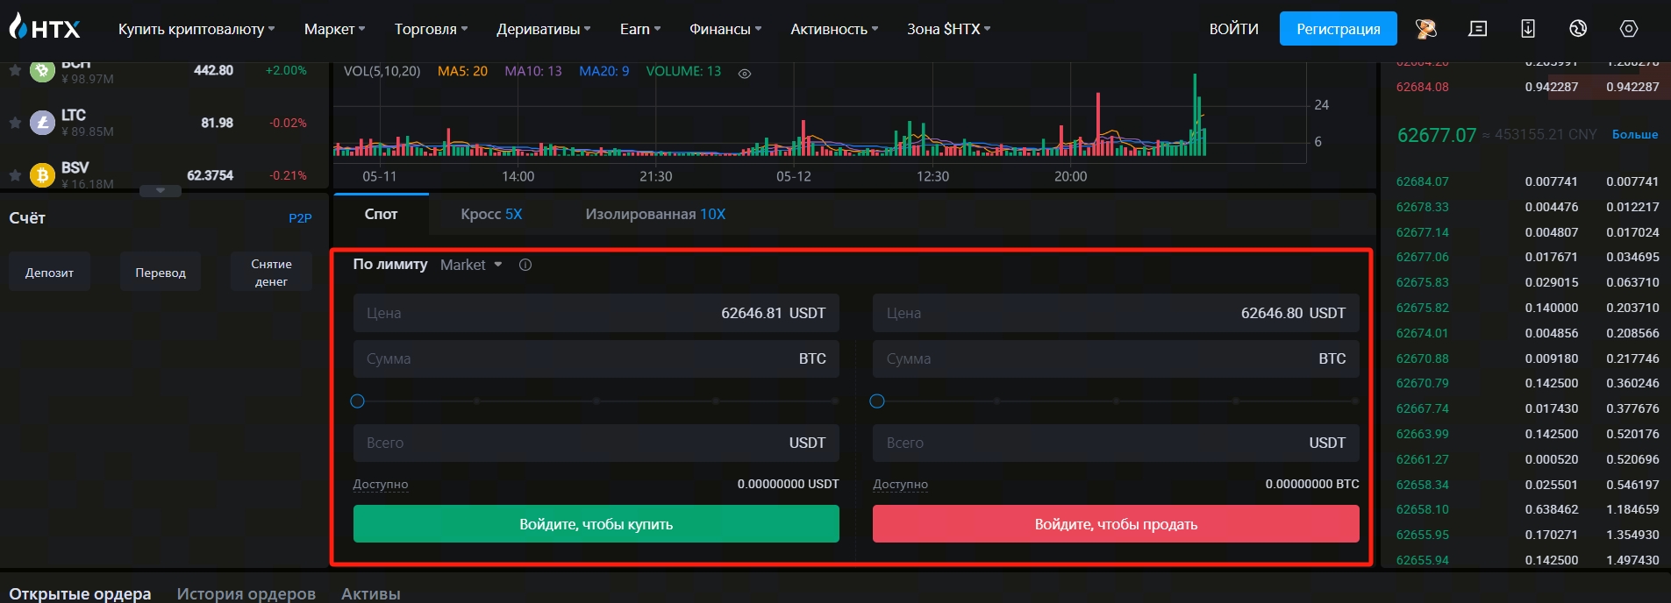Open the Market order type dropdown
The image size is (1671, 603).
click(471, 265)
